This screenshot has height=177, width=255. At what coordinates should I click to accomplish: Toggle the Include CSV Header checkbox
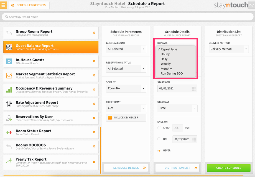point(110,118)
